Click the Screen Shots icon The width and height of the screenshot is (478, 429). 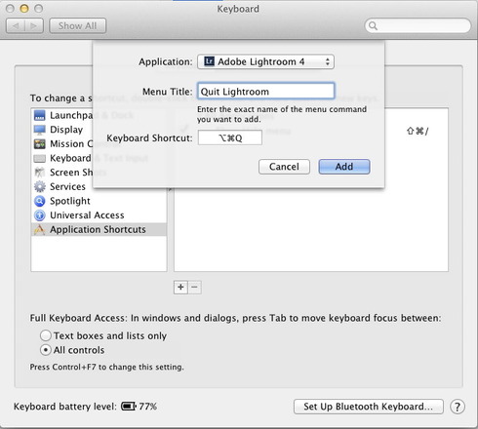(x=40, y=173)
